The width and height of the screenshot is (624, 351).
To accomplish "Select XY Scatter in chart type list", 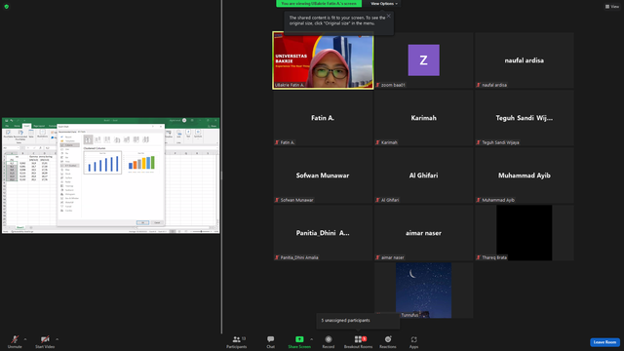I will (x=69, y=166).
